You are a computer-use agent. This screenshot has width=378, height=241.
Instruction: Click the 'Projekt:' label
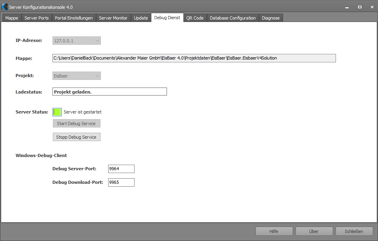(24, 76)
